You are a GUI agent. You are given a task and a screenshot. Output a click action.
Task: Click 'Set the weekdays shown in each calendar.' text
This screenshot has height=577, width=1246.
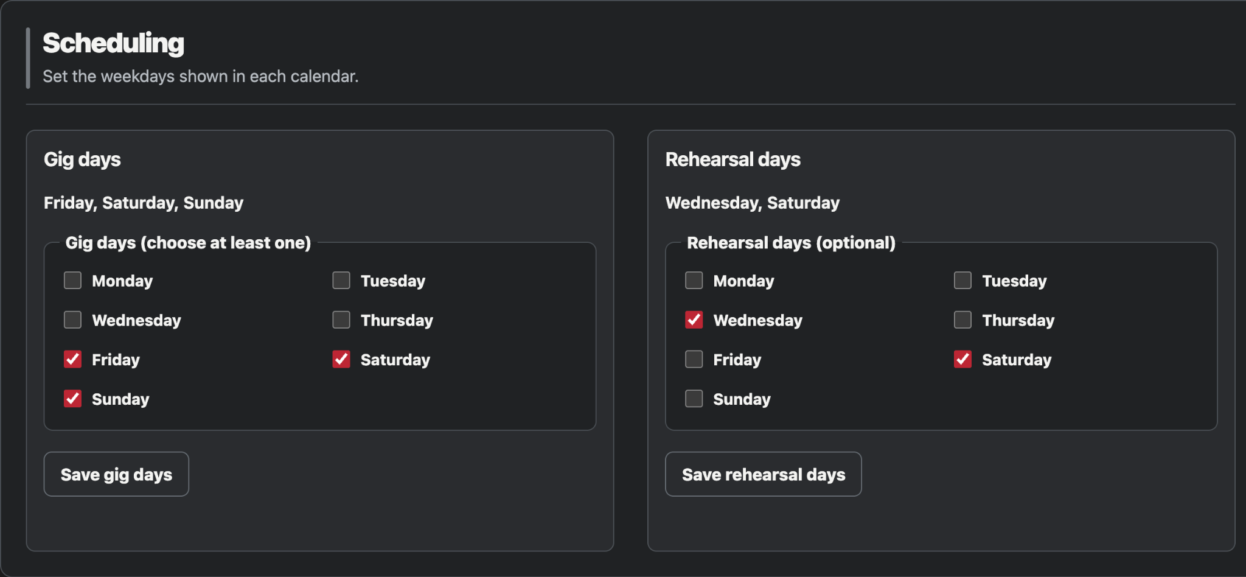pyautogui.click(x=201, y=77)
